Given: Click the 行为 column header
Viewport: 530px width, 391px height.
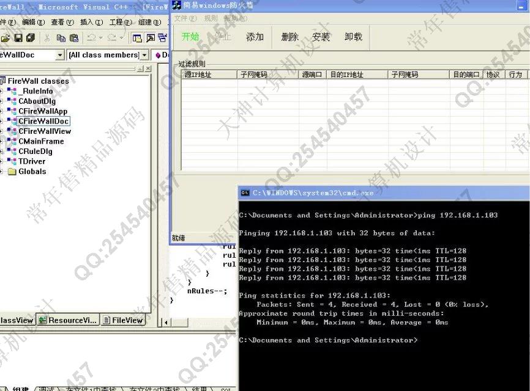Looking at the screenshot, I should pyautogui.click(x=516, y=75).
